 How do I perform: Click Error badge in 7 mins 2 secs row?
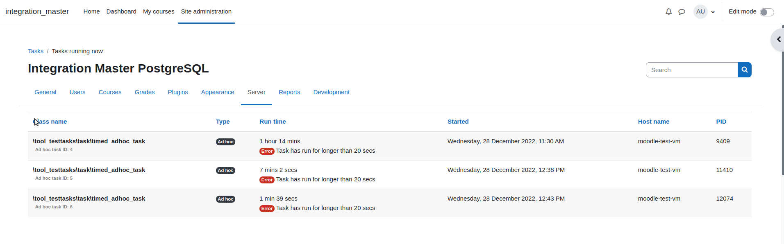coord(267,180)
